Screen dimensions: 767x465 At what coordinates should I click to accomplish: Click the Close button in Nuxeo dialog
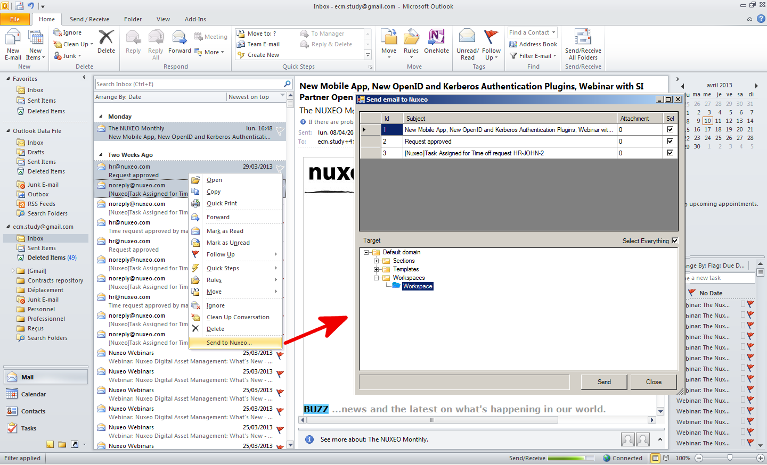click(x=654, y=382)
